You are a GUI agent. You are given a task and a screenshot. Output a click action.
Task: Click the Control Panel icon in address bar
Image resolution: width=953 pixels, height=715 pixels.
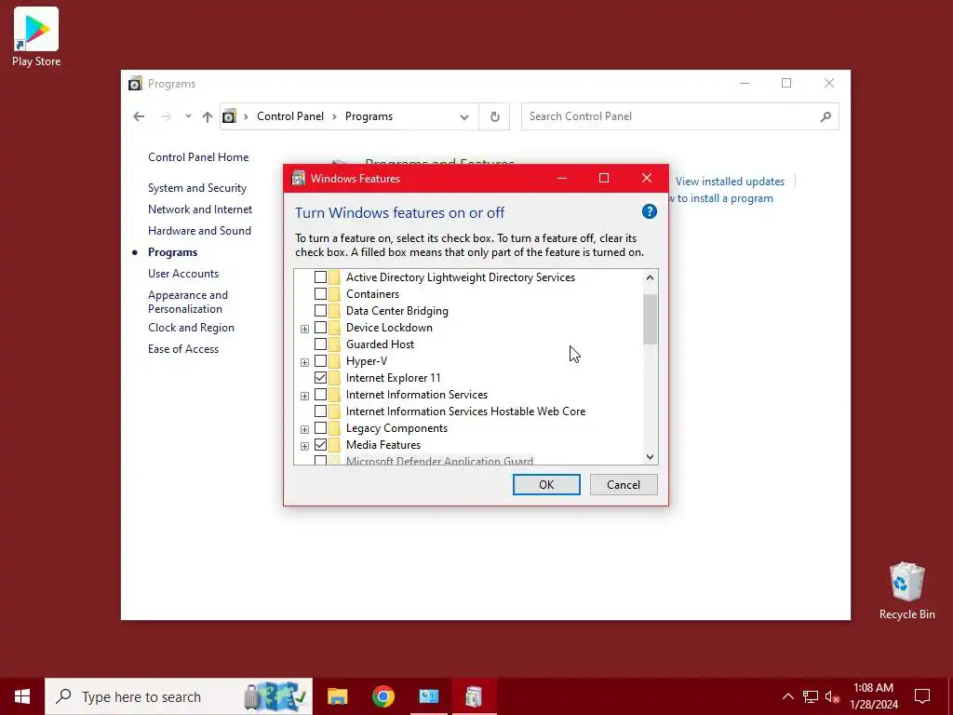tap(229, 116)
